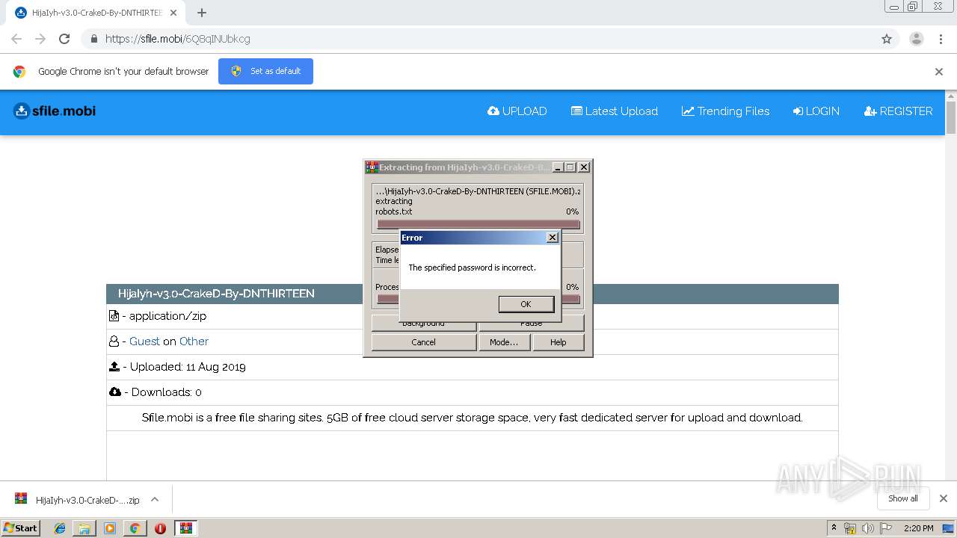Expand the download item options chevron

155,499
